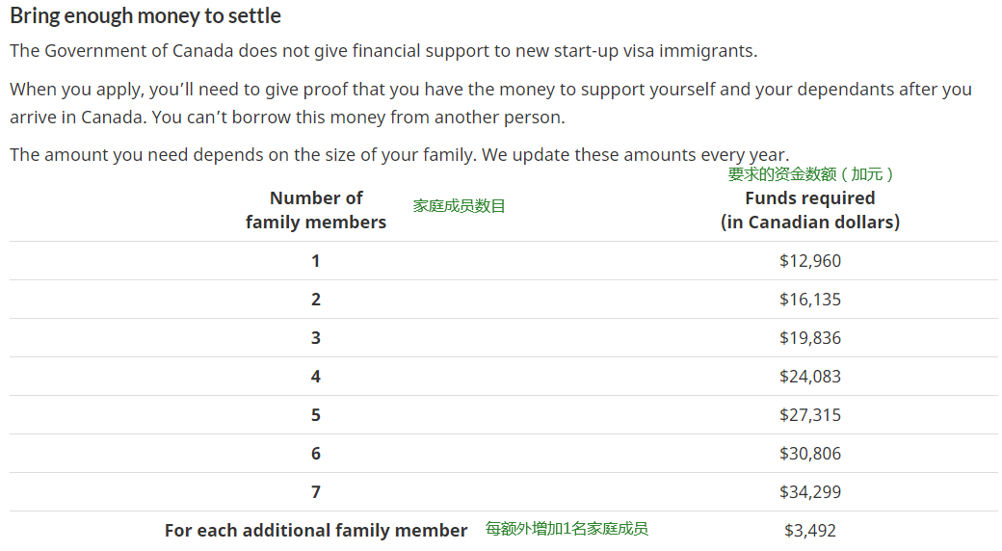Click the $12,960 amount cell
Screen dimensions: 1002x551
coord(809,261)
